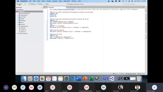Expand the Dependencies folder
This screenshot has width=163, height=92.
(x=18, y=15)
